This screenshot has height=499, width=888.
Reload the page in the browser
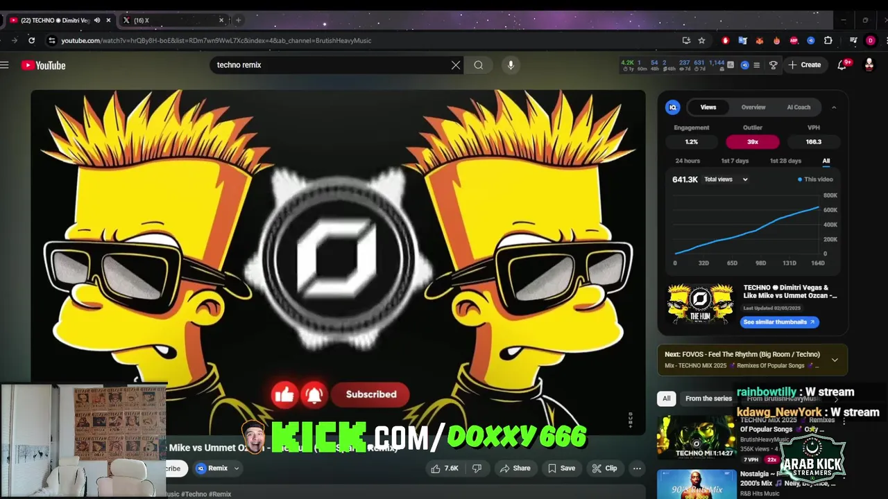point(31,40)
